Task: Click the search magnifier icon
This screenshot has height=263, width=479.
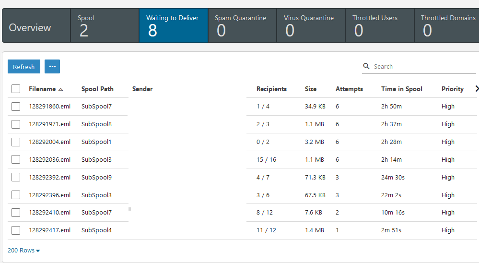Action: 366,66
